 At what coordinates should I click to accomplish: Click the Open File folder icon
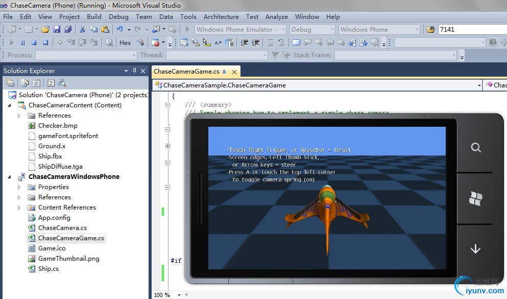click(45, 30)
